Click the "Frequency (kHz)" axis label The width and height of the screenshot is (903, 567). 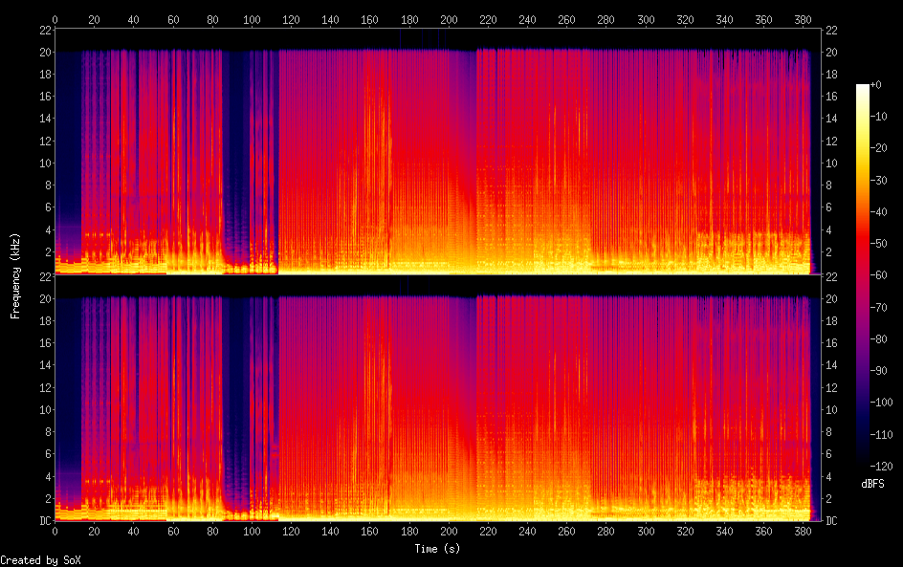click(15, 274)
